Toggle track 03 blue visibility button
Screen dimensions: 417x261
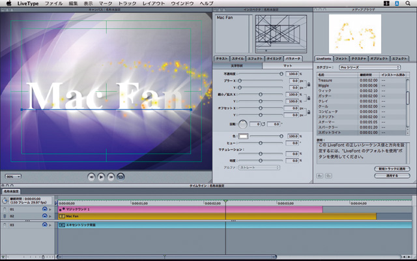45,225
